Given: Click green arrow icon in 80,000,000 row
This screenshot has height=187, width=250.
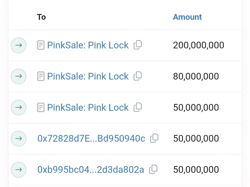Looking at the screenshot, I should point(19,76).
